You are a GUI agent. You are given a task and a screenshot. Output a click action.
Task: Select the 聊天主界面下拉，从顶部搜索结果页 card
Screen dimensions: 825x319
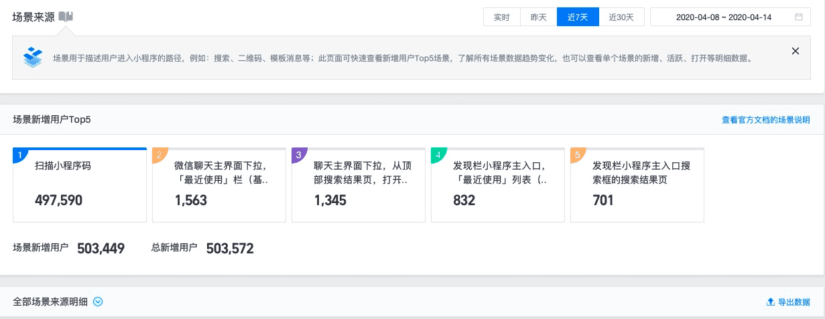click(x=359, y=185)
